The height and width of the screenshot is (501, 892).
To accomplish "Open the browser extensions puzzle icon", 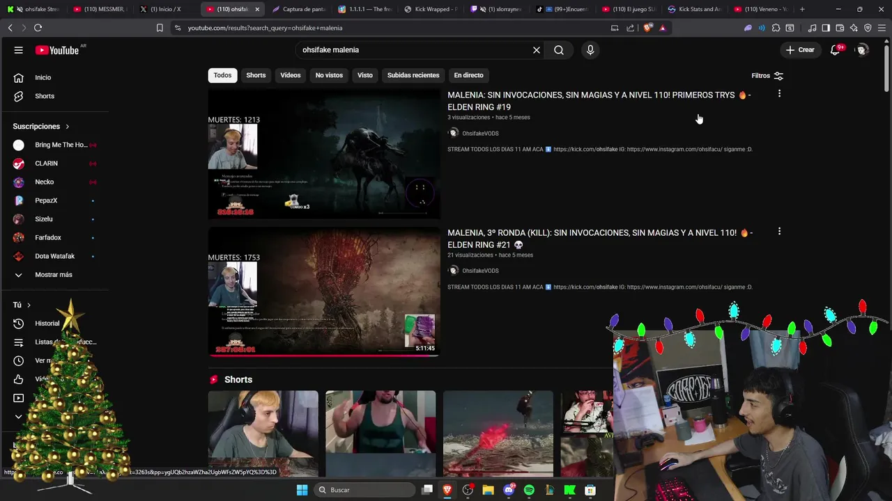I will 776,28.
